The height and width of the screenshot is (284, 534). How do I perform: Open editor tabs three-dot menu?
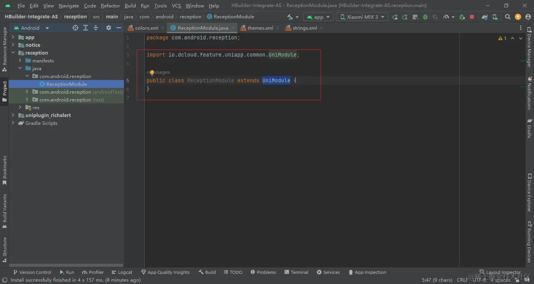click(x=521, y=28)
